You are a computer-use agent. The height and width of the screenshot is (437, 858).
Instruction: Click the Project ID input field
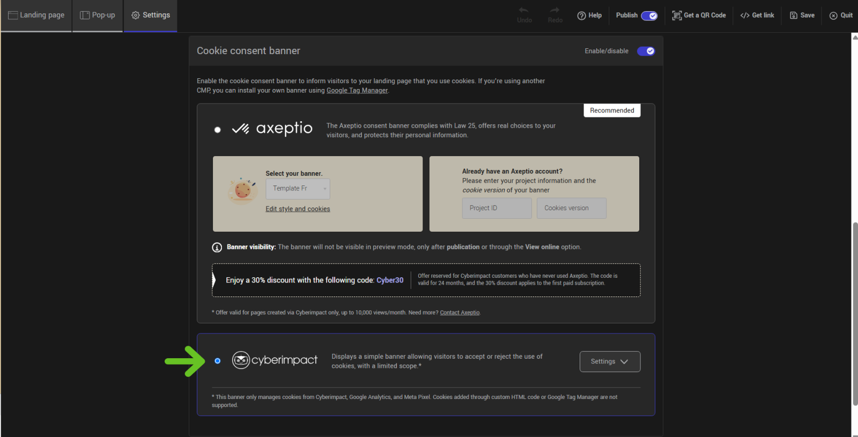click(x=497, y=208)
